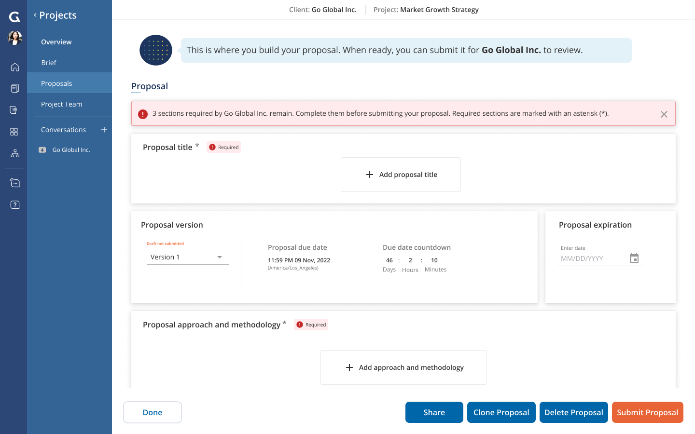Image resolution: width=695 pixels, height=434 pixels.
Task: Click the Clone Proposal button
Action: tap(501, 412)
